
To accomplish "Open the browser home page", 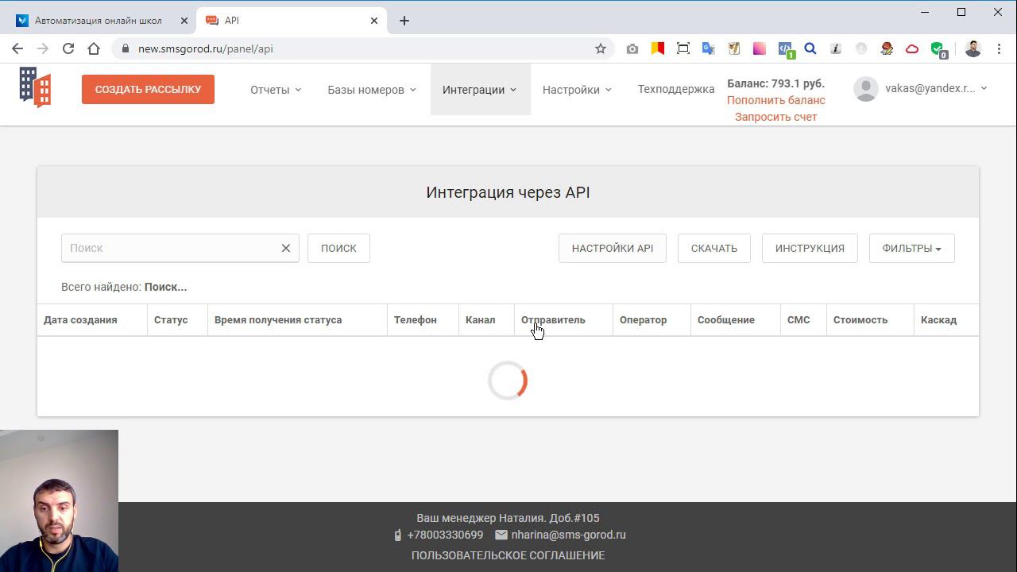I will click(x=94, y=48).
